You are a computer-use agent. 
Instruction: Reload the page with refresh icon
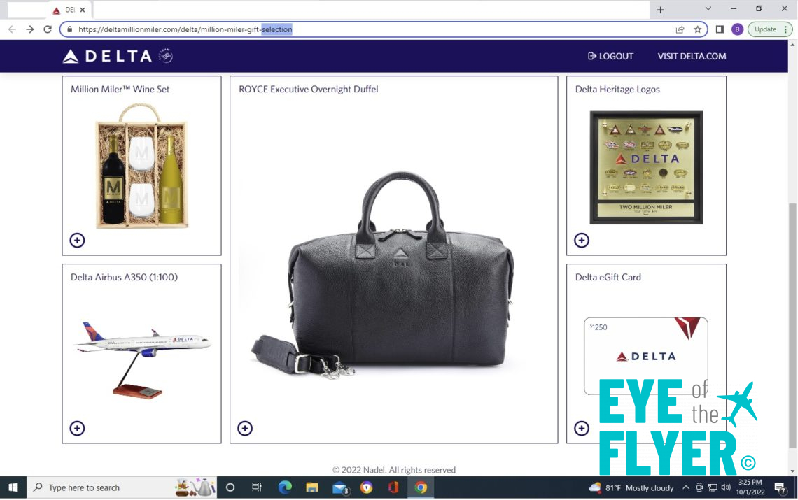[48, 29]
